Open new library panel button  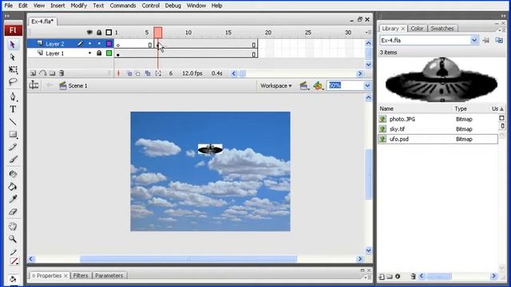tap(499, 41)
